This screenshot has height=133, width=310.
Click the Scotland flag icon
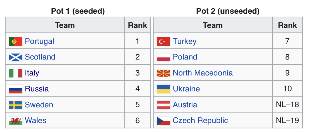[x=15, y=57]
